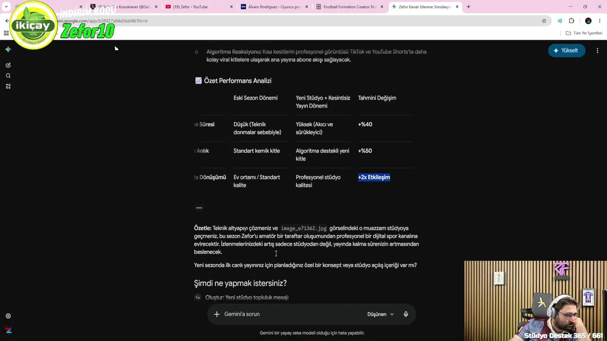This screenshot has height=341, width=607.
Task: Open new browser tab with plus
Action: tap(469, 7)
